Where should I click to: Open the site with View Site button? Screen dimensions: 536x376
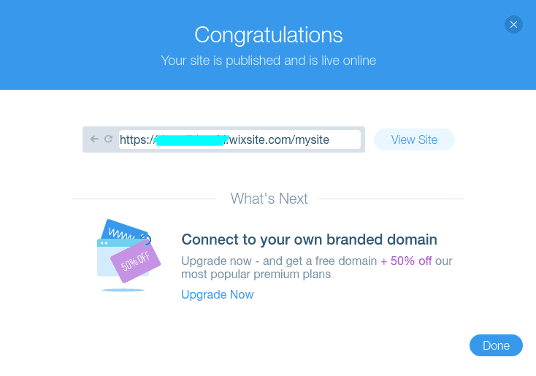[414, 139]
